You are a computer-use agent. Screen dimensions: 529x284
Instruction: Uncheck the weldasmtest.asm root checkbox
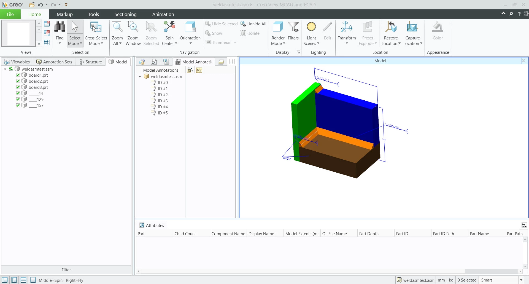(x=11, y=69)
